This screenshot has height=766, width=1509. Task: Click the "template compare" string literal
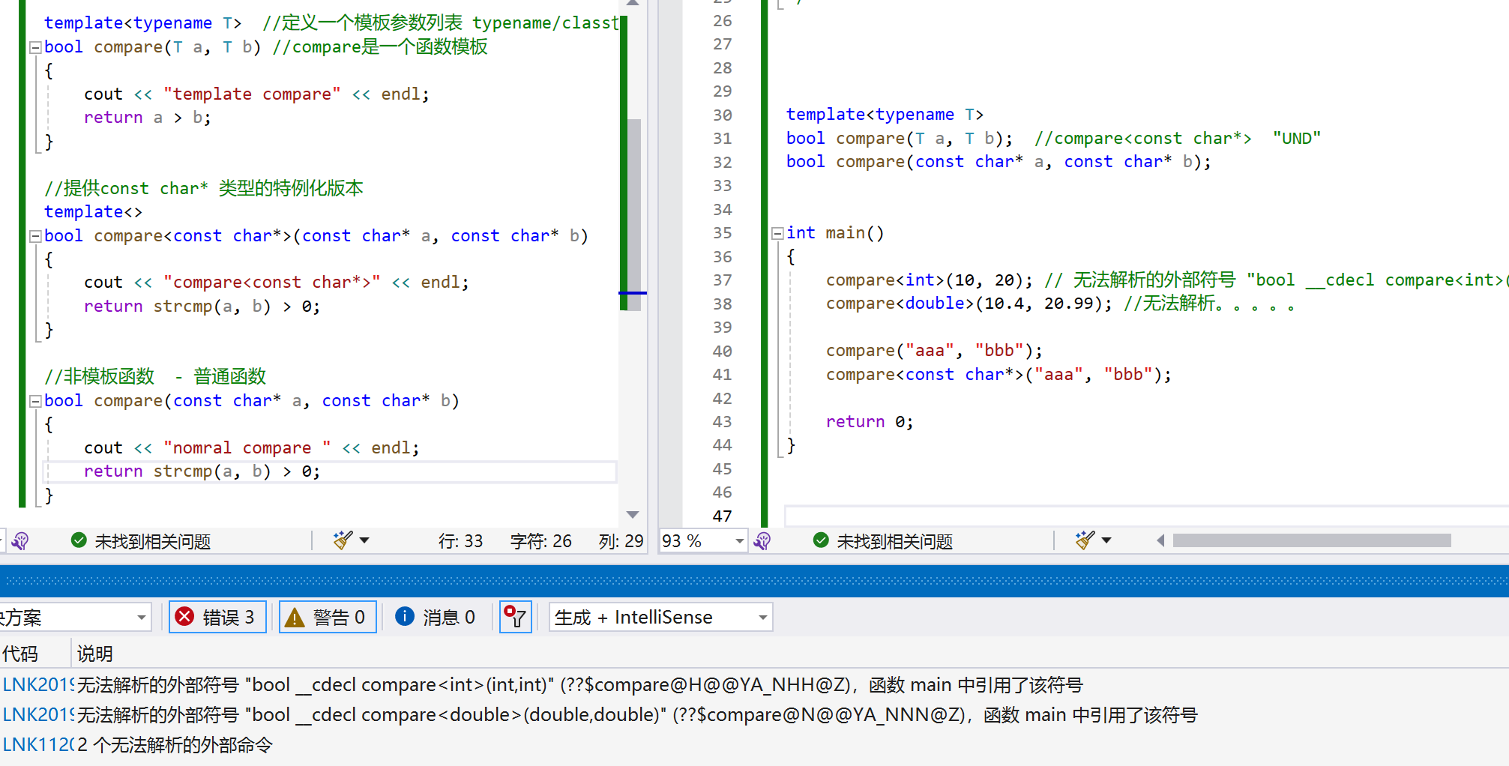[252, 94]
